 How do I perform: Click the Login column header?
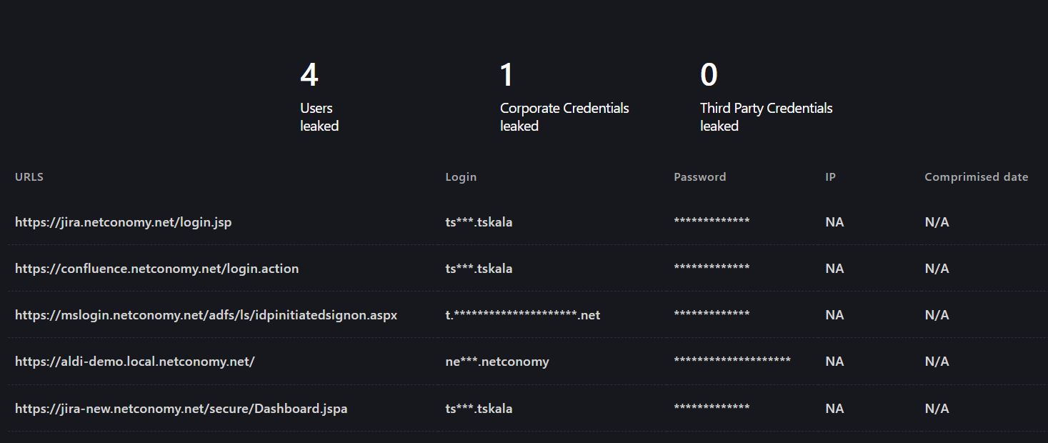click(x=461, y=177)
